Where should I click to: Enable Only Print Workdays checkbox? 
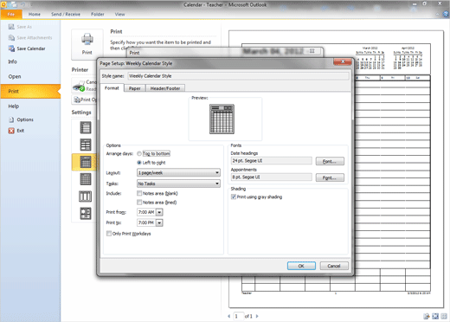109,234
